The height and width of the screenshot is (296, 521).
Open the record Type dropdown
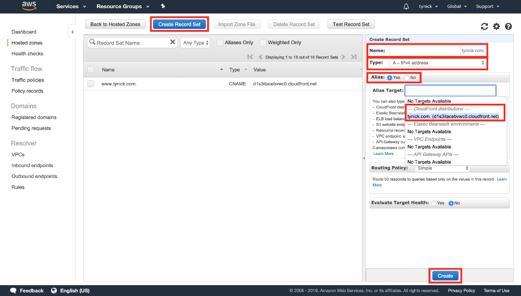pyautogui.click(x=438, y=63)
